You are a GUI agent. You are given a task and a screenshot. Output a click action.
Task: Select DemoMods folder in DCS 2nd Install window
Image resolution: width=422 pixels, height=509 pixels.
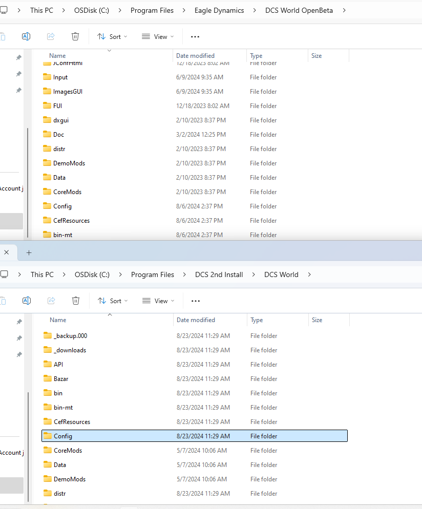(x=195, y=479)
